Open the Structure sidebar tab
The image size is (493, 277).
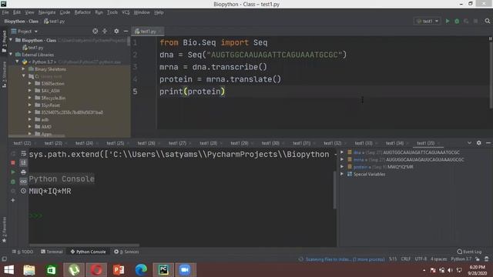(x=4, y=75)
